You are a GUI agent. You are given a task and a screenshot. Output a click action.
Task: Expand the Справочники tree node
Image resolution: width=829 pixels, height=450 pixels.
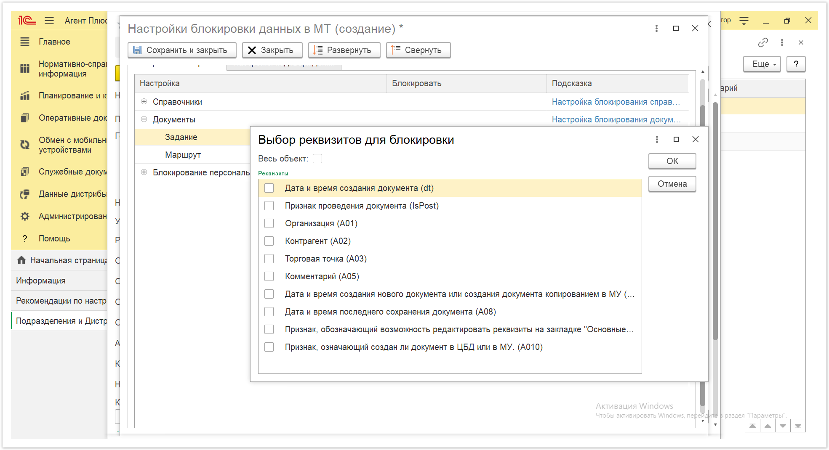tap(144, 101)
